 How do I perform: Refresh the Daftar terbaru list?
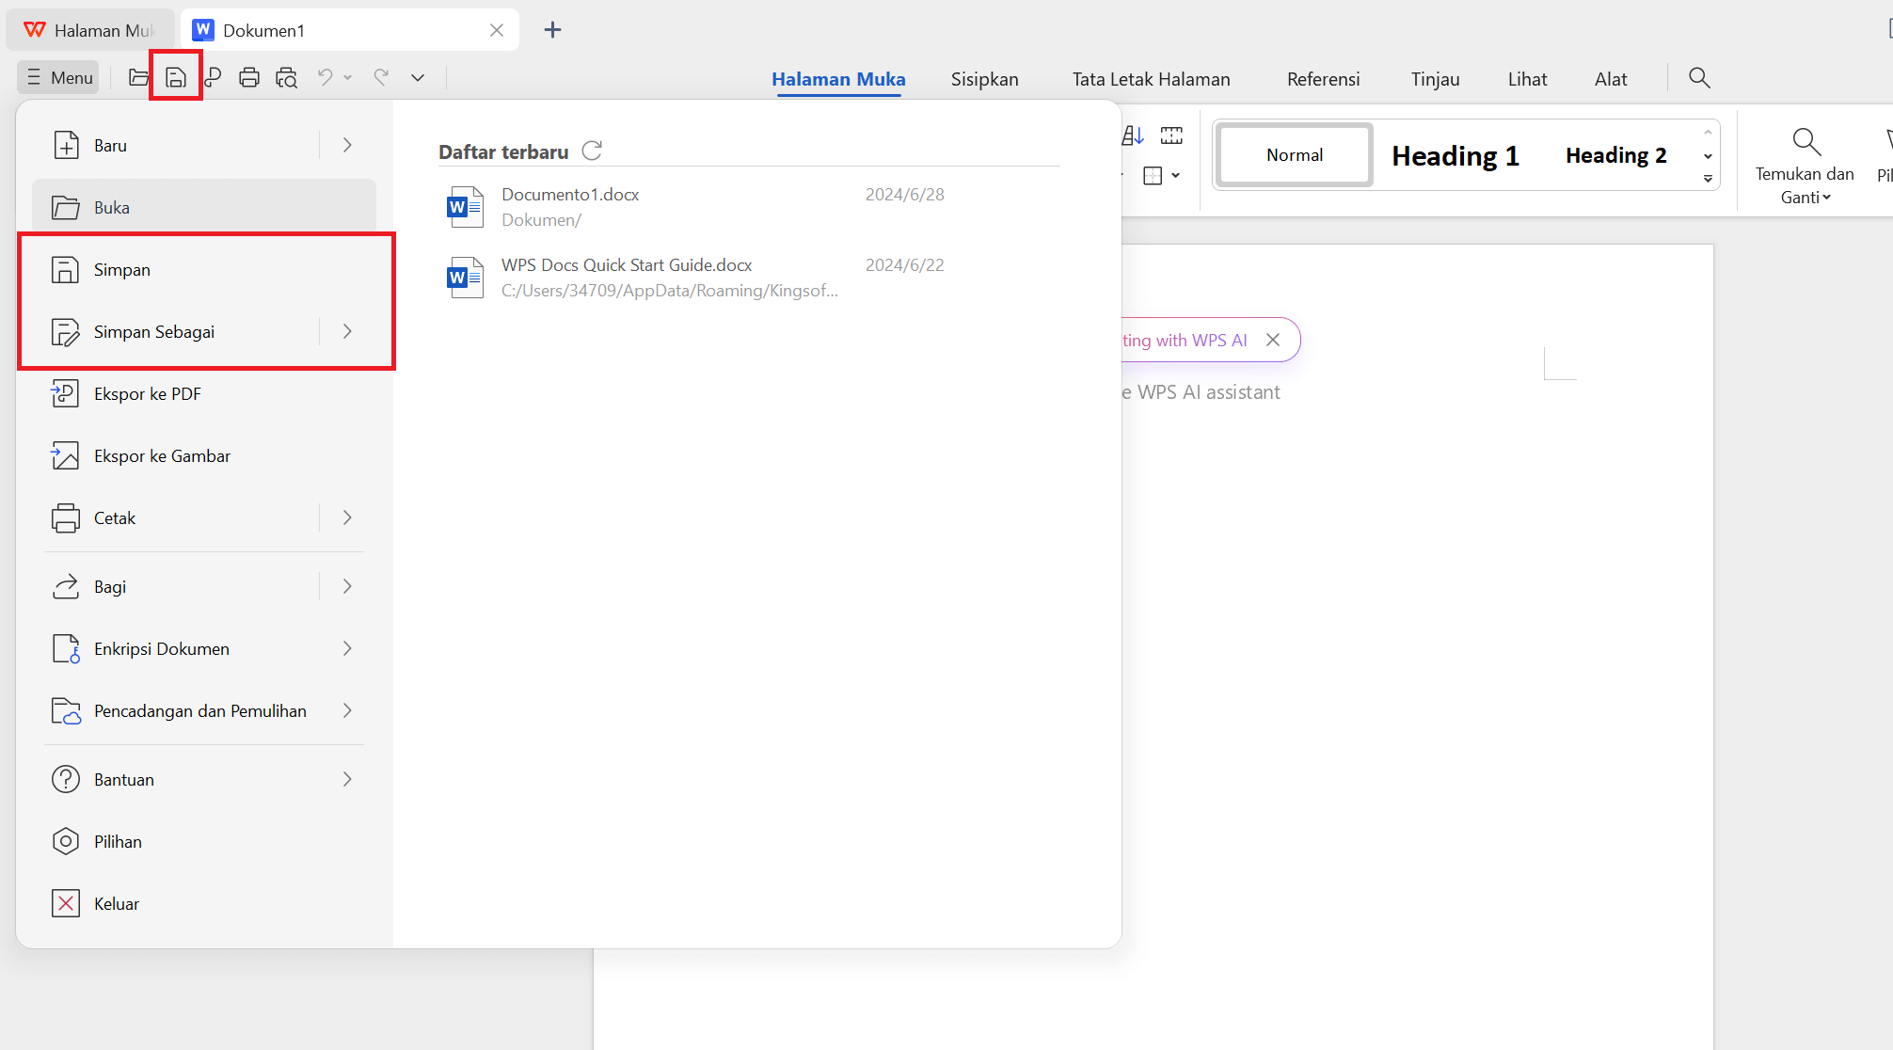(592, 151)
